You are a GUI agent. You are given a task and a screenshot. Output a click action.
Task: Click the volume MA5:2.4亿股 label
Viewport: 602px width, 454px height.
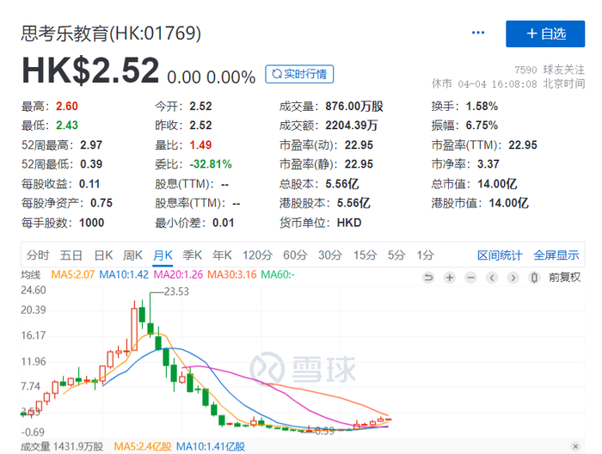[x=143, y=447]
